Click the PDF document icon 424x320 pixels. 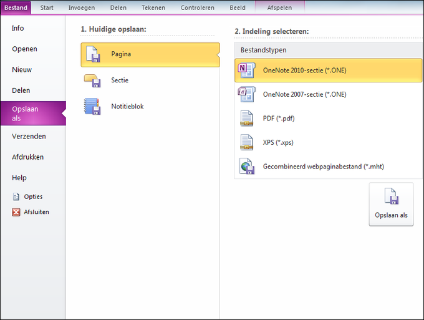click(247, 119)
